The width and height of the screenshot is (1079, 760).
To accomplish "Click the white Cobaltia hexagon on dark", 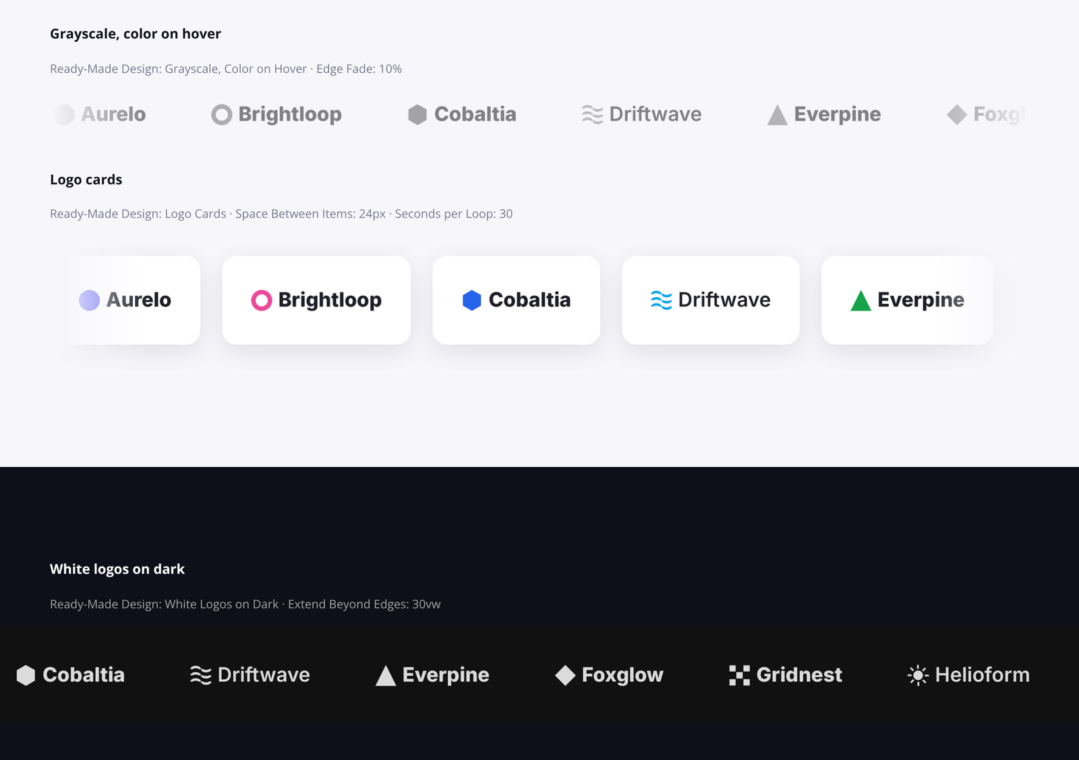I will pyautogui.click(x=26, y=675).
